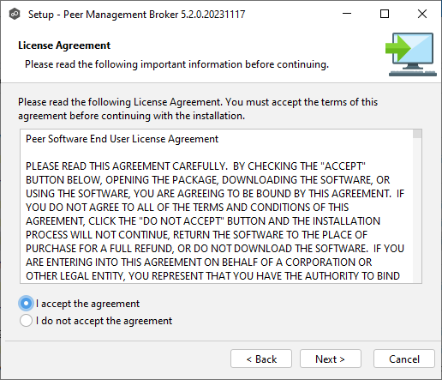This screenshot has width=442, height=380.
Task: Click the Please read important information subtitle
Action: (x=176, y=64)
